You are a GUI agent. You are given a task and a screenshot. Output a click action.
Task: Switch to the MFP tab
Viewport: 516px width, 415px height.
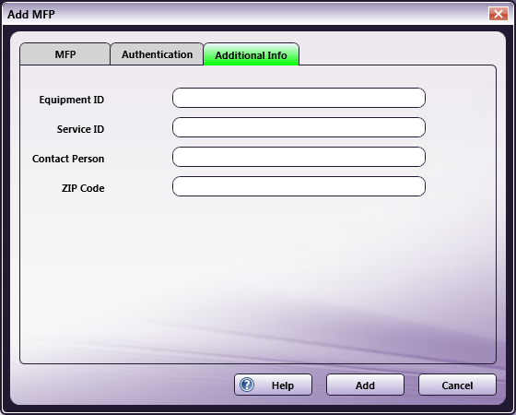(x=65, y=54)
